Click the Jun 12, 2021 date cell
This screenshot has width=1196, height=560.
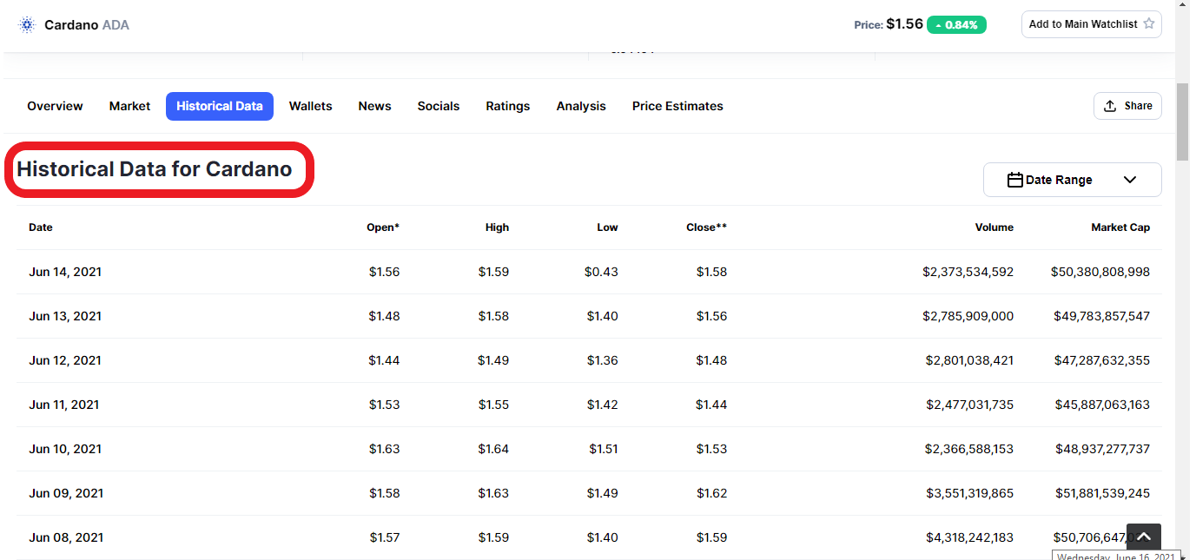pyautogui.click(x=65, y=360)
